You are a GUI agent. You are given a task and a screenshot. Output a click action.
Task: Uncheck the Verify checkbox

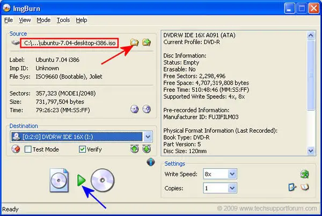[82, 149]
